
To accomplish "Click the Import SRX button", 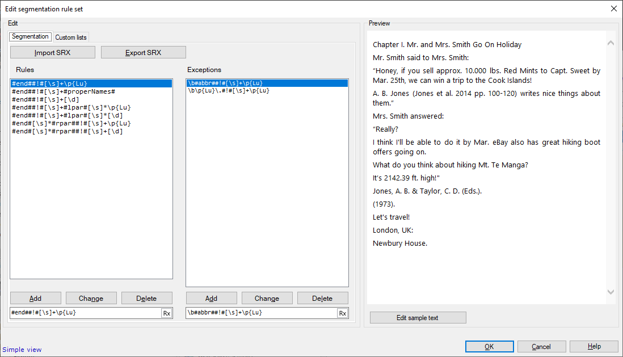I will tap(52, 52).
